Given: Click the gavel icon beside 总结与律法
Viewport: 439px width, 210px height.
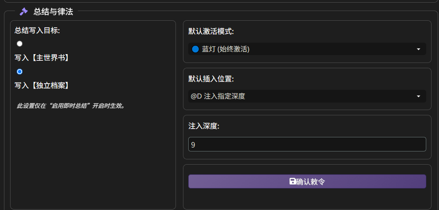Looking at the screenshot, I should [x=24, y=12].
